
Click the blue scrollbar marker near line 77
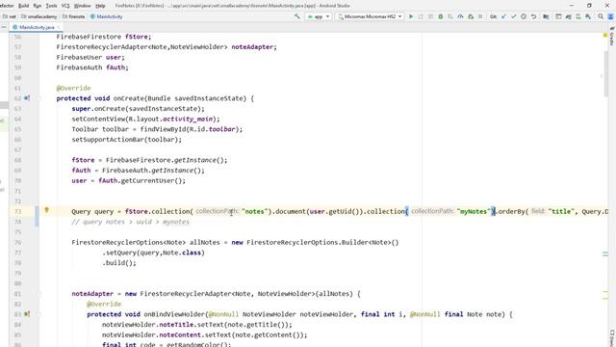605,254
